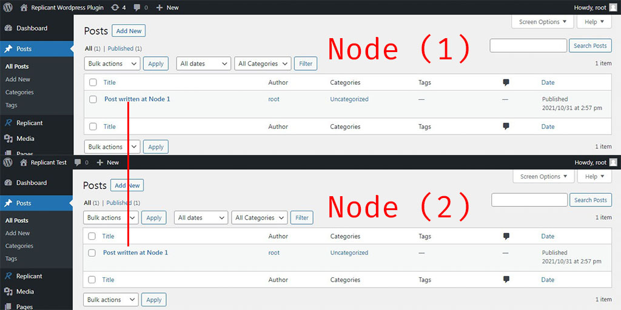Open Media in Node 1 sidebar
Screen dimensions: 621x310
(x=36, y=139)
